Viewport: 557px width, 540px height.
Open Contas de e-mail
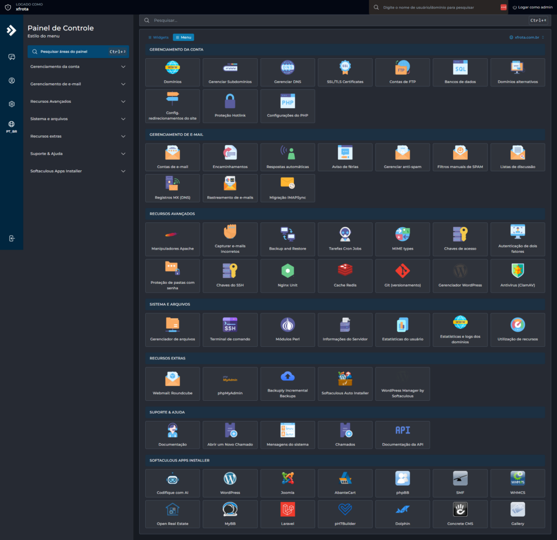pos(172,157)
